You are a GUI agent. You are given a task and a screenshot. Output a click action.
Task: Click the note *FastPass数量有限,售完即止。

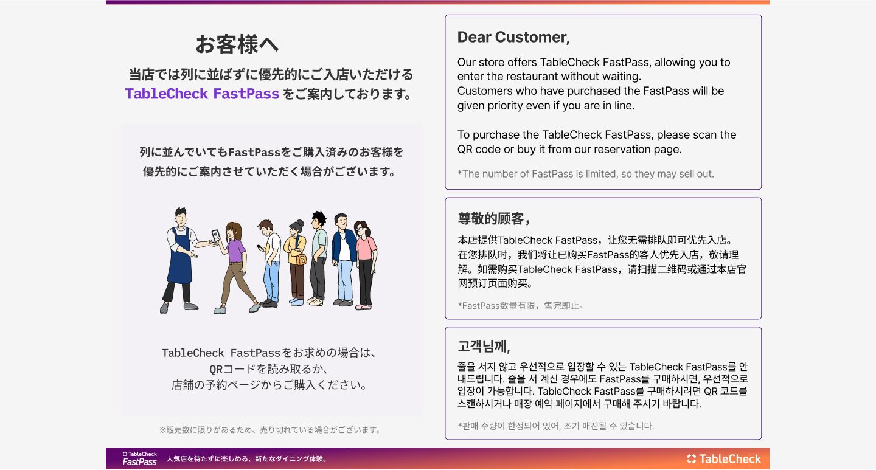click(521, 306)
